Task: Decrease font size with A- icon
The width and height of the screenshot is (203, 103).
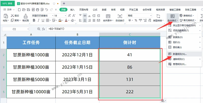Action: point(74,16)
